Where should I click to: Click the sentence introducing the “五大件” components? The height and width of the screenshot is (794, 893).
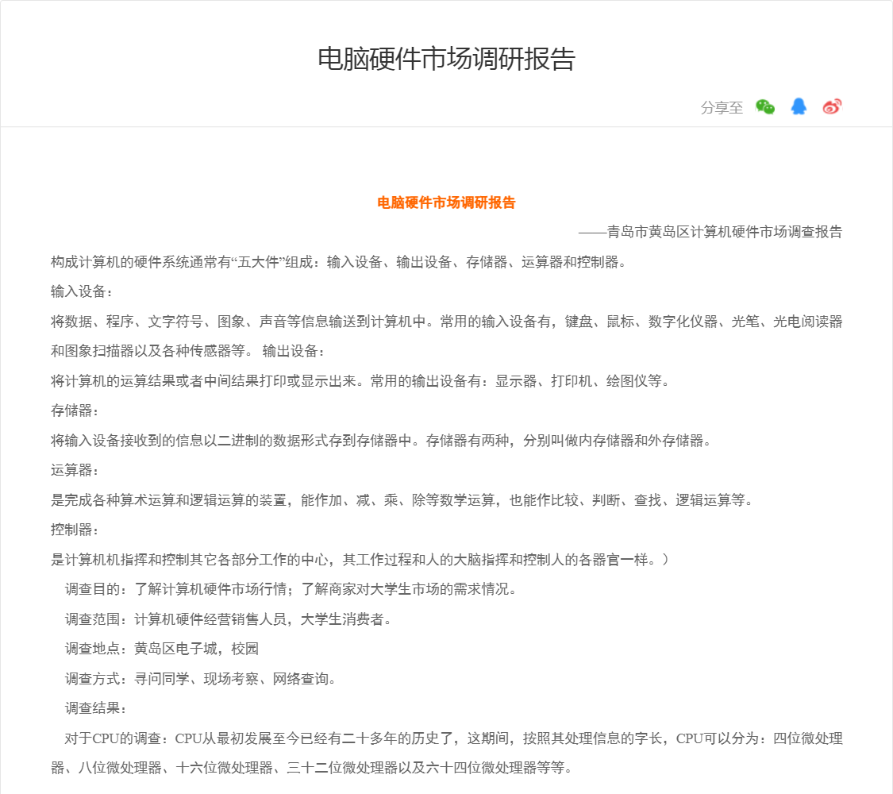(338, 262)
